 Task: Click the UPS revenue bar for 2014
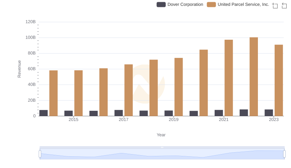coord(53,93)
